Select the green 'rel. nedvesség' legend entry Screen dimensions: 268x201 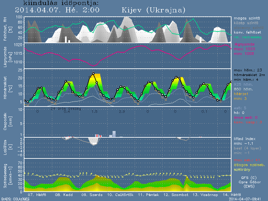point(248,37)
